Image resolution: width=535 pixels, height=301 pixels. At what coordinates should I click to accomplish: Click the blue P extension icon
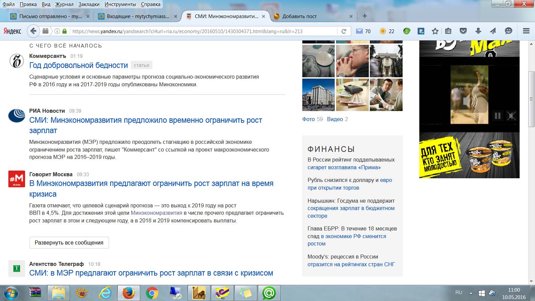pyautogui.click(x=421, y=31)
